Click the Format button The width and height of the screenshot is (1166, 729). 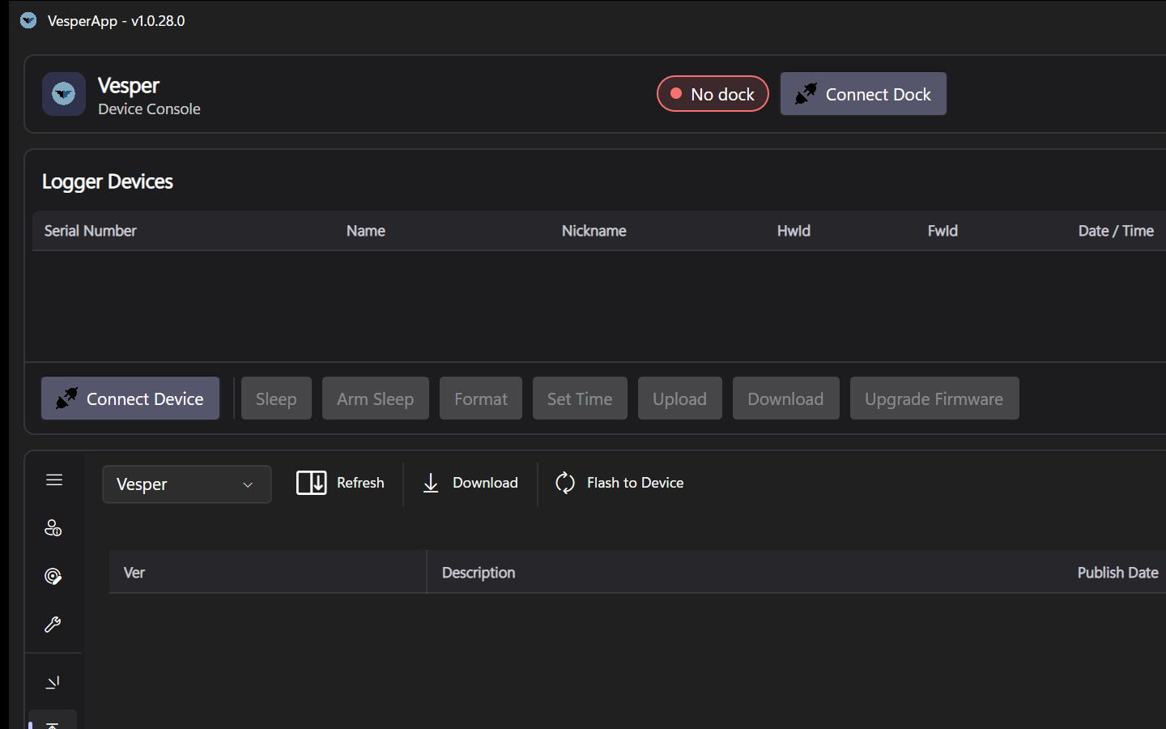click(481, 399)
